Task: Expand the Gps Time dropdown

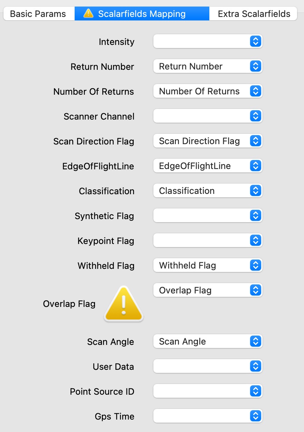Action: point(208,416)
